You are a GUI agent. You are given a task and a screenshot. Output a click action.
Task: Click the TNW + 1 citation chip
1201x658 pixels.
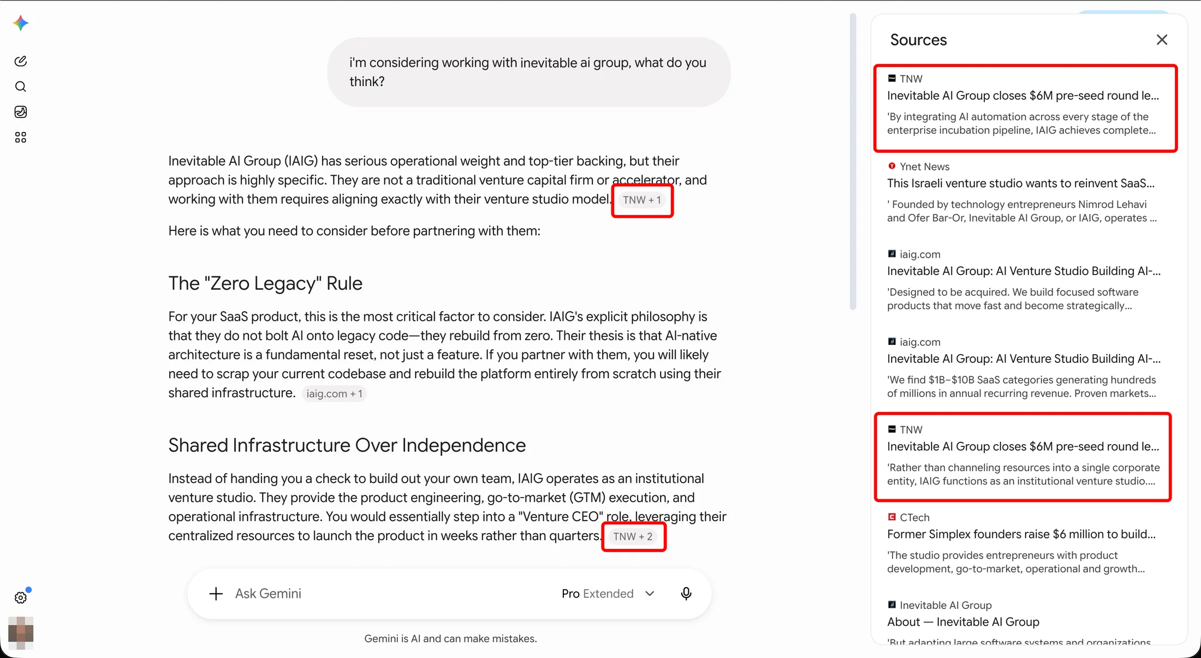pos(642,200)
